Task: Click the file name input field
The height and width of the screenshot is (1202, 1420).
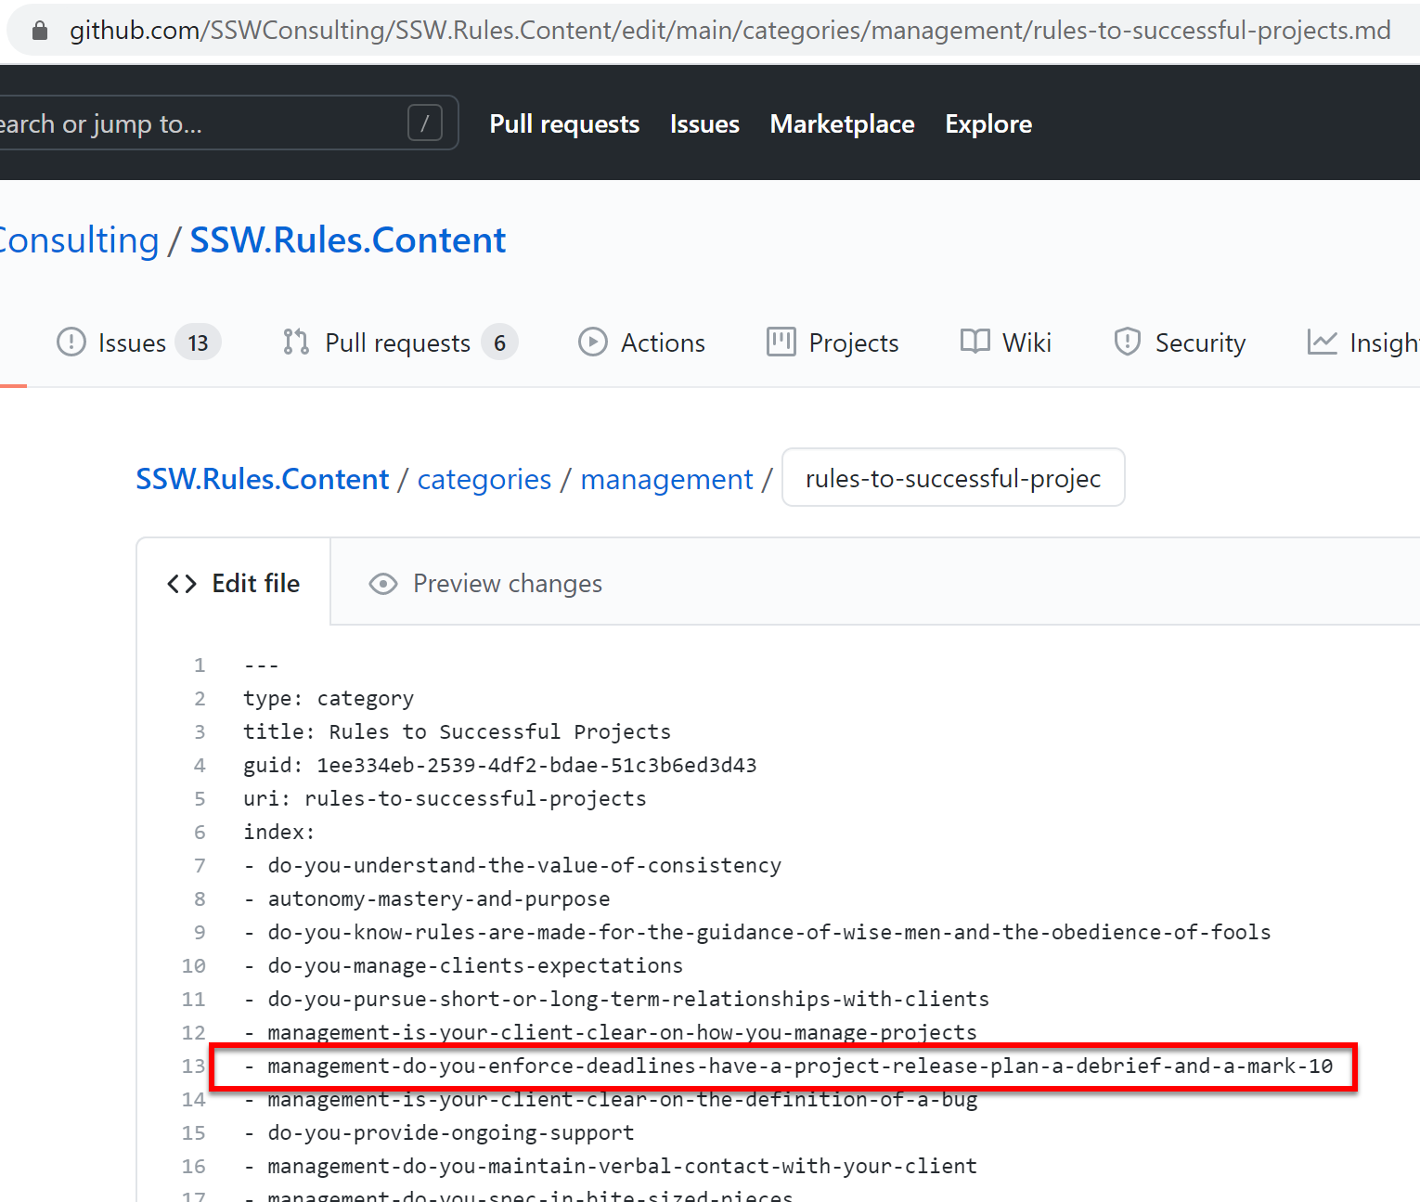Action: pyautogui.click(x=953, y=478)
